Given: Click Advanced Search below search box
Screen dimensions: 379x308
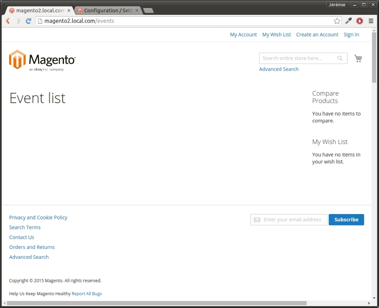Looking at the screenshot, I should pos(279,69).
